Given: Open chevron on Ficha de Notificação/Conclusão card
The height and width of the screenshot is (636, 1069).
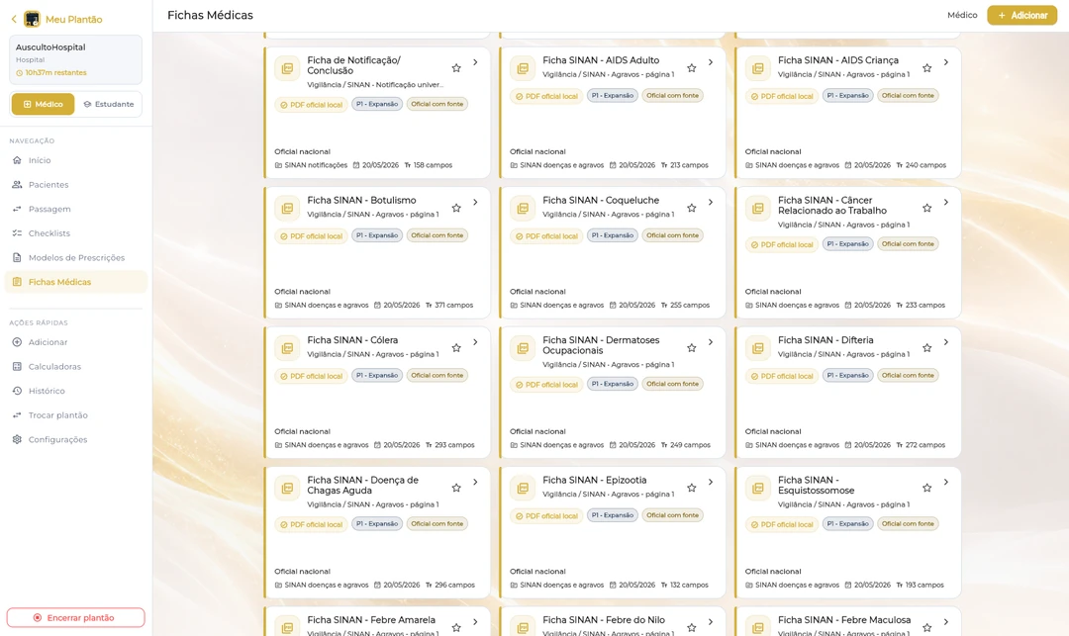Looking at the screenshot, I should click(x=475, y=62).
